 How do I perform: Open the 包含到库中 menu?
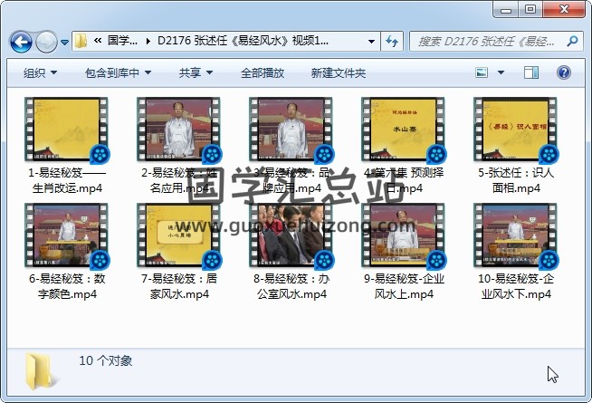click(x=118, y=72)
